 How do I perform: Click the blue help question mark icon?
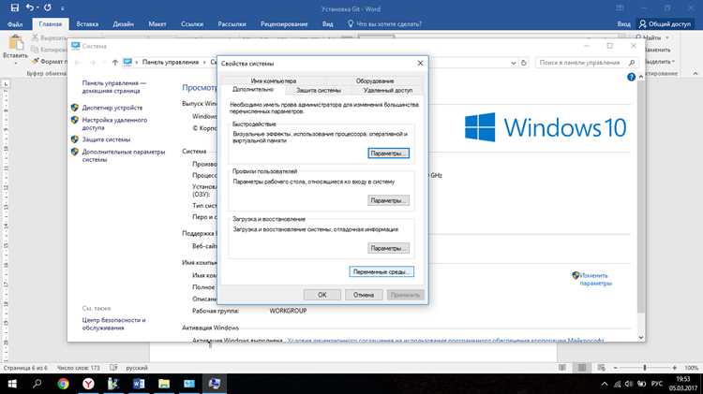click(631, 77)
